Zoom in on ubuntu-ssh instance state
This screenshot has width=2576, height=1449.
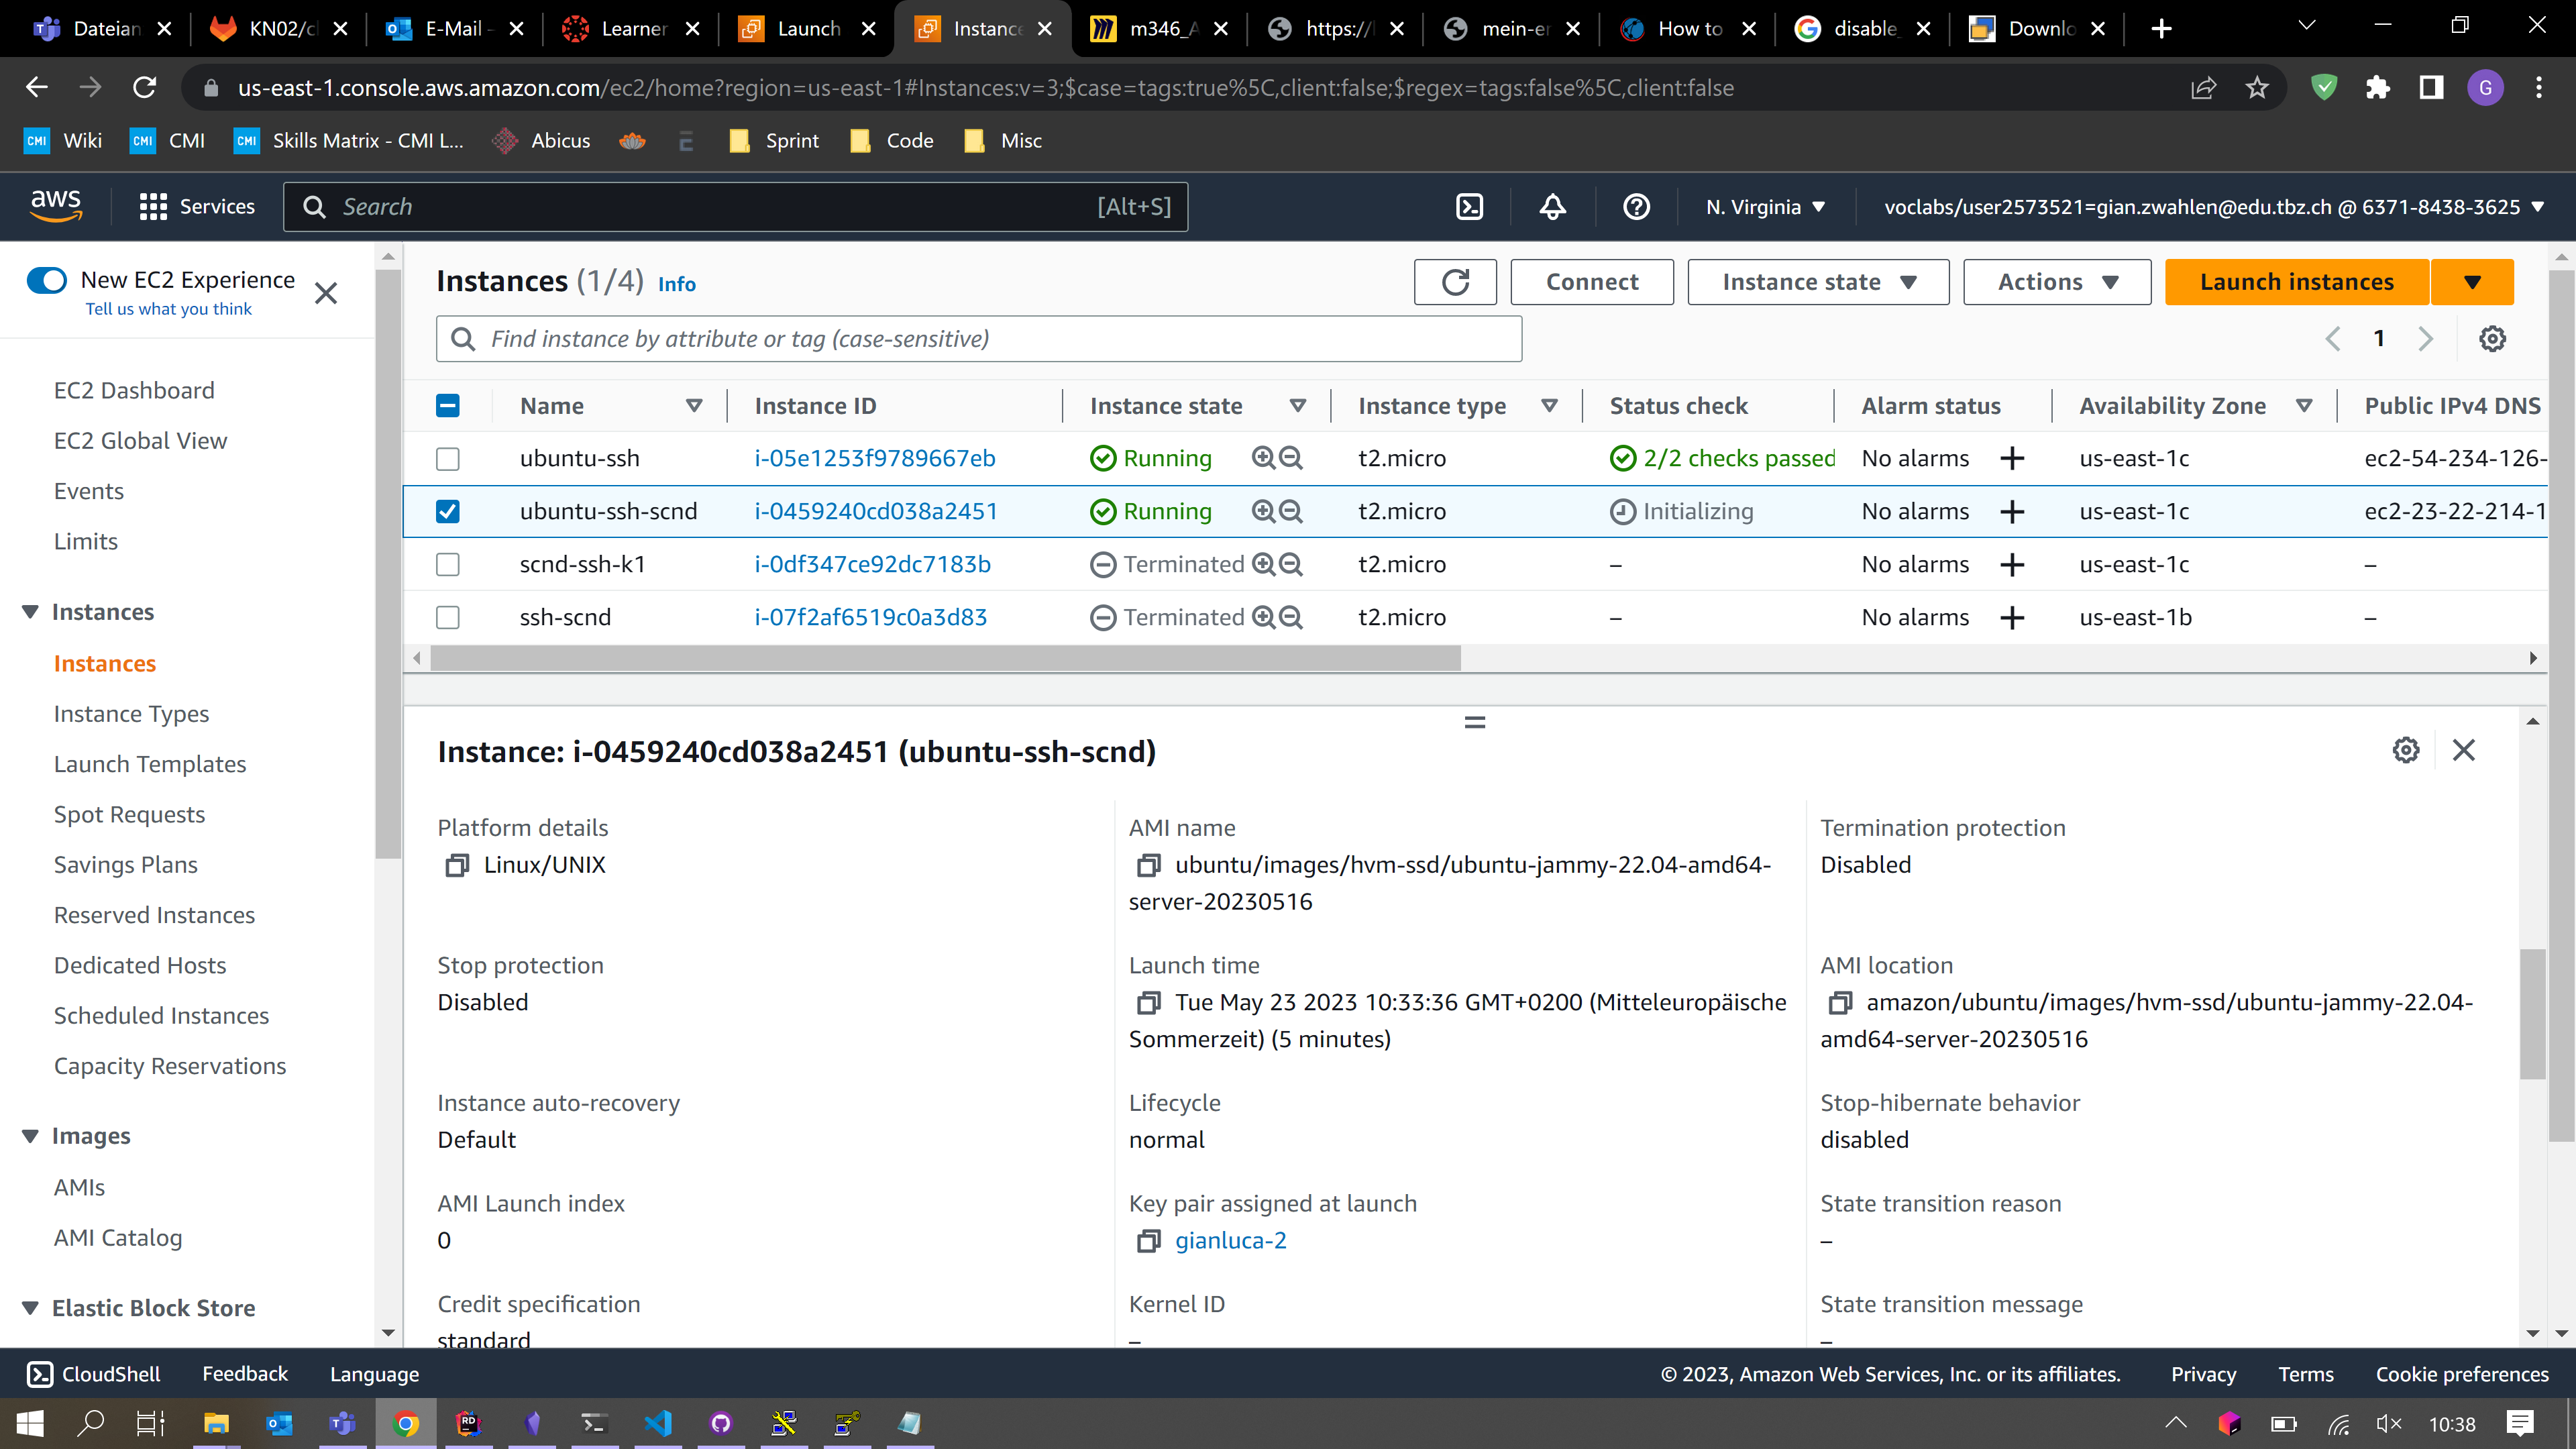1263,458
